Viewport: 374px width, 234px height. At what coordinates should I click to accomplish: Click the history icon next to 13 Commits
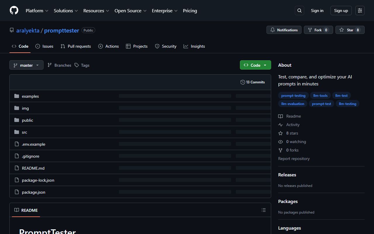click(243, 82)
